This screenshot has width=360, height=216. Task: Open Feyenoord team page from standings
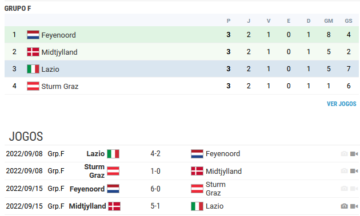58,35
